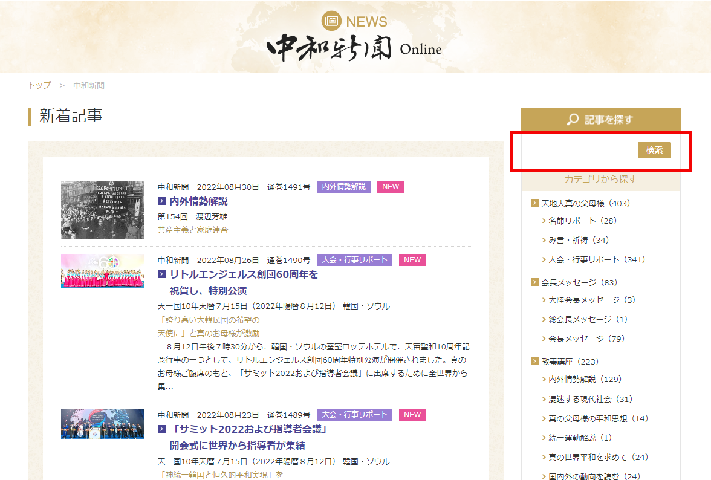Click chevron beside 内外情勢解説（129）
711x480 pixels.
pyautogui.click(x=544, y=380)
